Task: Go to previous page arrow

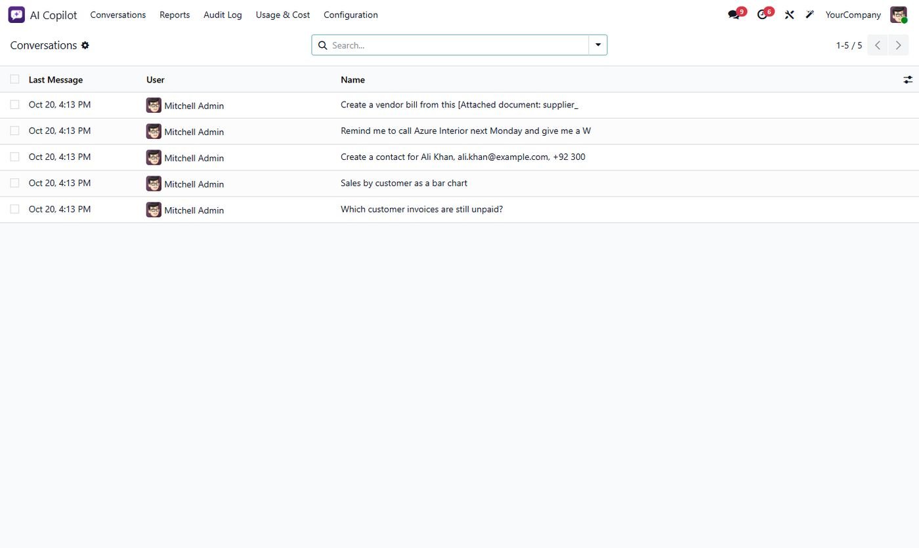Action: tap(878, 45)
